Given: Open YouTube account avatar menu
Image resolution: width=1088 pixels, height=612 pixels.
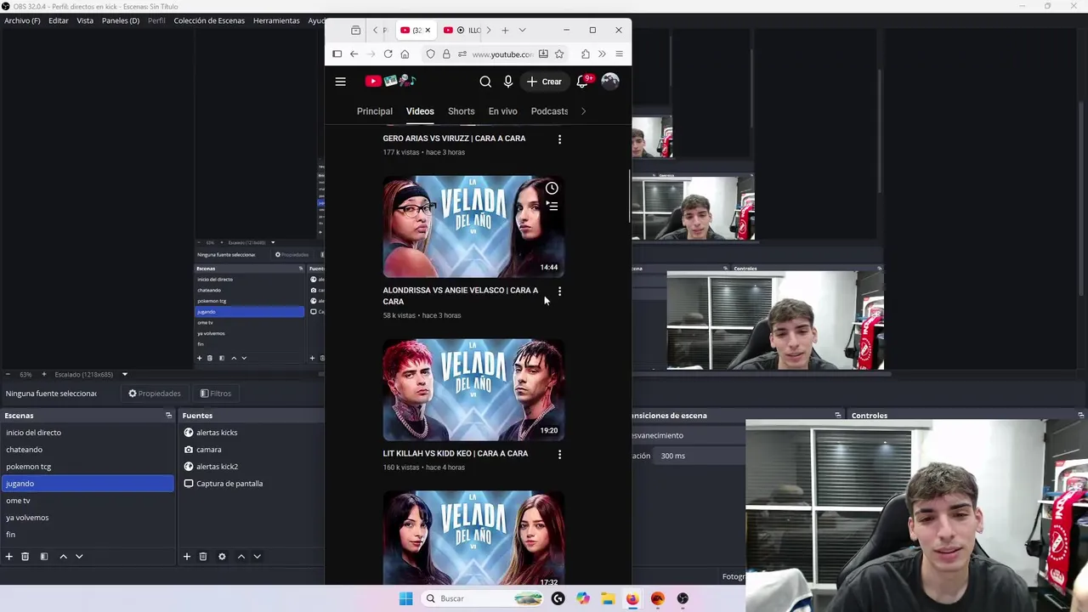Looking at the screenshot, I should [x=610, y=82].
